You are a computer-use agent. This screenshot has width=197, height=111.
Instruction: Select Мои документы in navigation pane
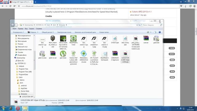click(x=23, y=39)
